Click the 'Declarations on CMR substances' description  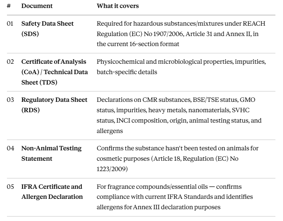click(179, 115)
